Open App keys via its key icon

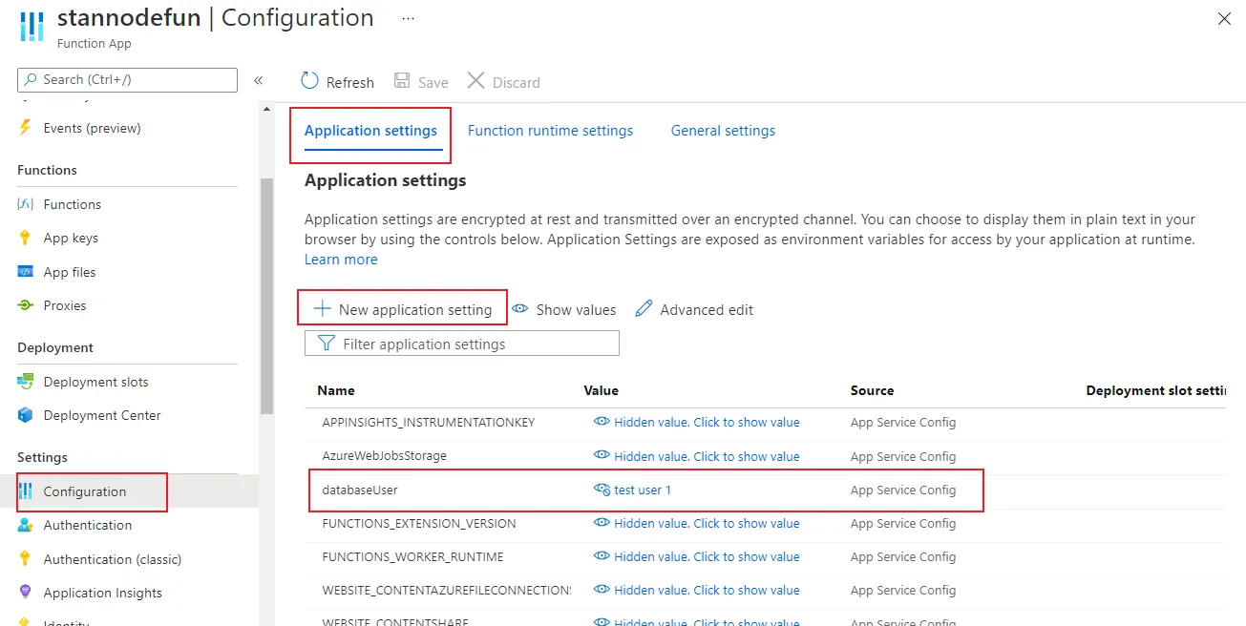coord(26,238)
